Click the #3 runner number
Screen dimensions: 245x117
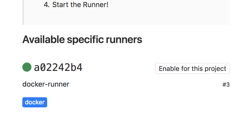click(226, 85)
